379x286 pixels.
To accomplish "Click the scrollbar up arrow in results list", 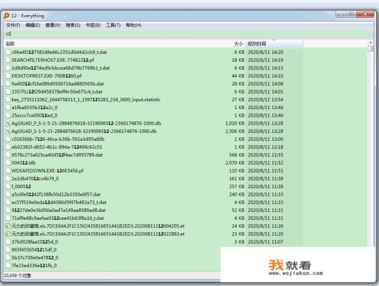I will (370, 43).
